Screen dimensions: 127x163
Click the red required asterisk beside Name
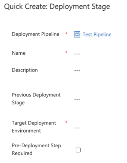[66, 52]
